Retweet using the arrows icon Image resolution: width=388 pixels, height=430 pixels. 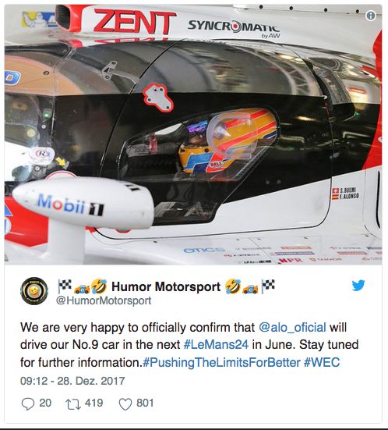[73, 404]
